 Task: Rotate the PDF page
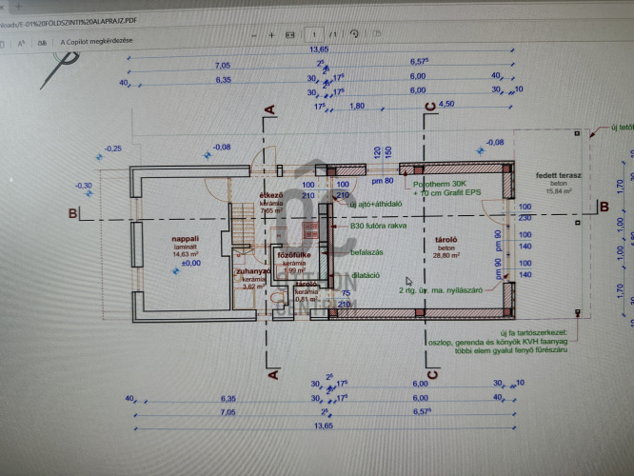pyautogui.click(x=354, y=33)
